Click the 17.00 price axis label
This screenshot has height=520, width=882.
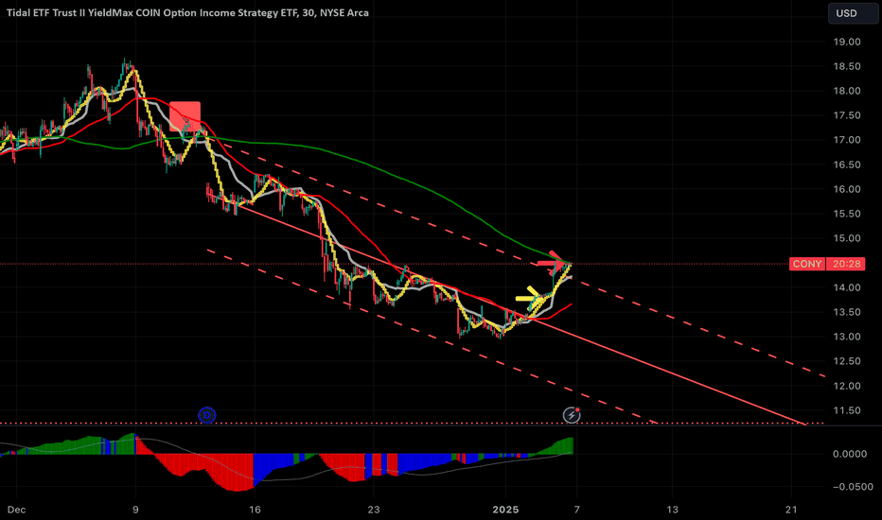point(847,140)
